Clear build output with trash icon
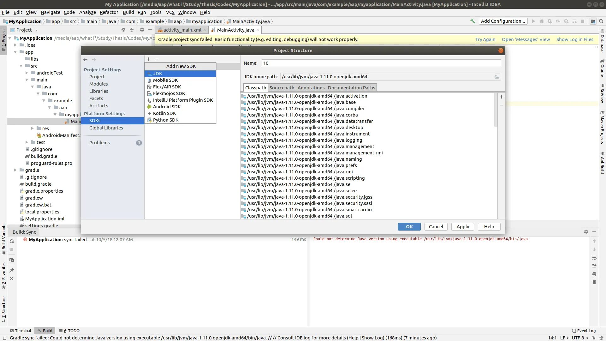Viewport: 606px width, 341px height. (594, 282)
